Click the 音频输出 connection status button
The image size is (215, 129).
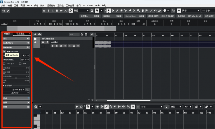112,16
